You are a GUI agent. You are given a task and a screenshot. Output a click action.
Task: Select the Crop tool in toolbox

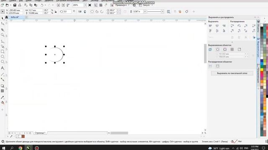point(3,30)
